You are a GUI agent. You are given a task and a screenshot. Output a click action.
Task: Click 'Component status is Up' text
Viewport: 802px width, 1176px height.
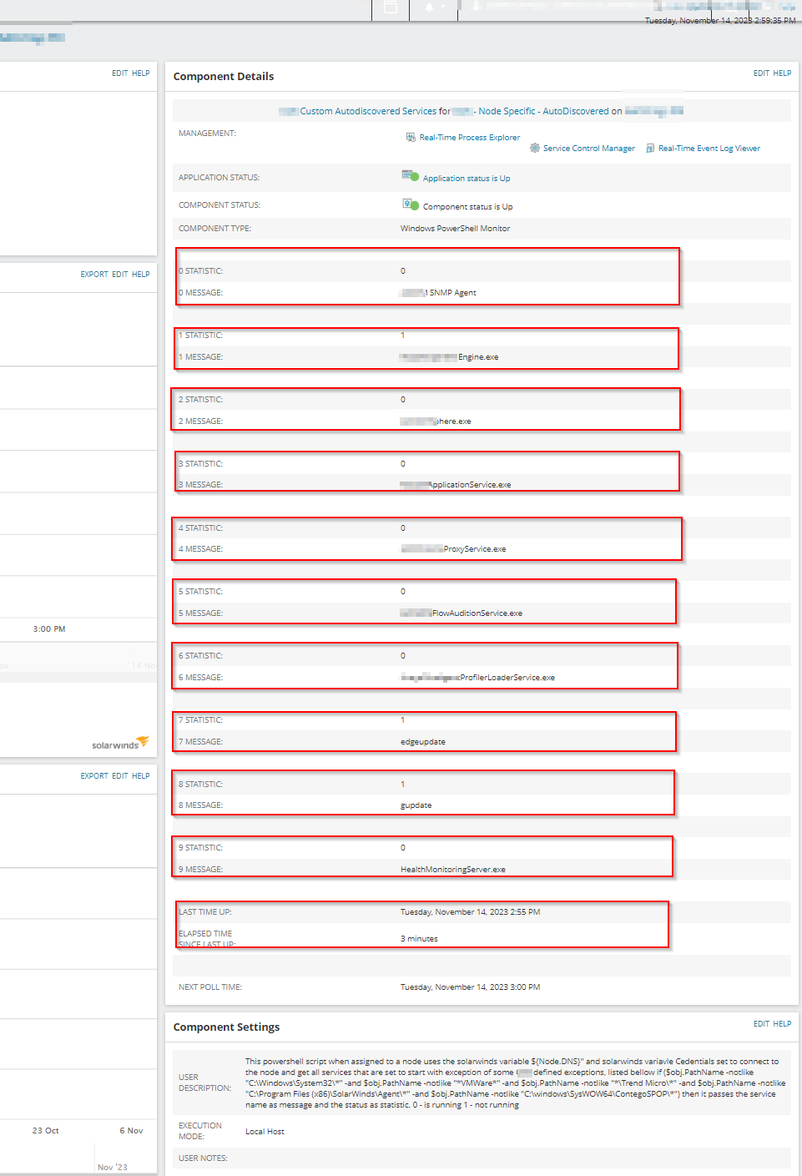pyautogui.click(x=467, y=207)
